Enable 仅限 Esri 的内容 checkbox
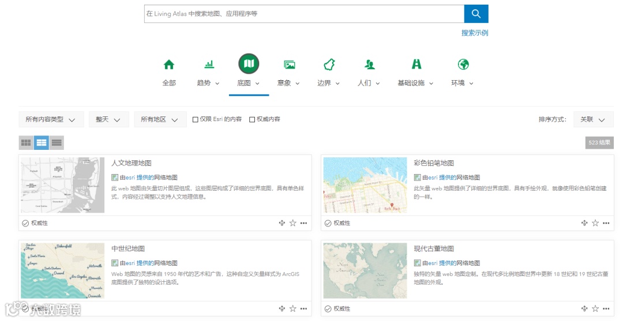The height and width of the screenshot is (321, 623). pos(195,119)
